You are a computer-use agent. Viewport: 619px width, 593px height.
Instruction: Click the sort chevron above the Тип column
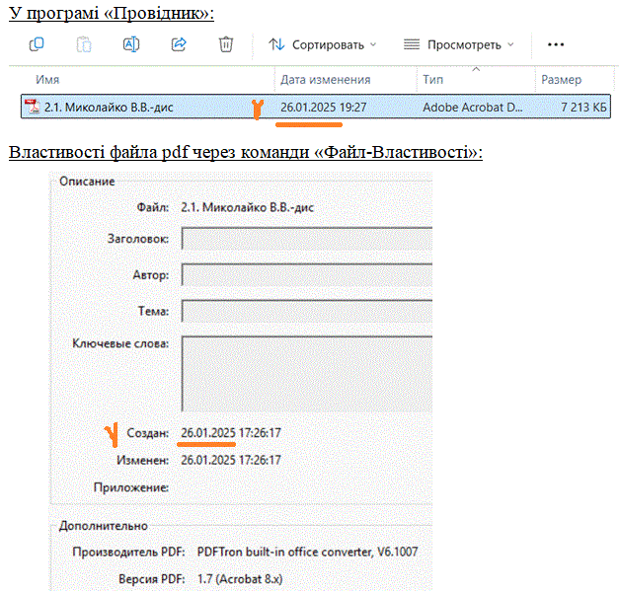[477, 70]
